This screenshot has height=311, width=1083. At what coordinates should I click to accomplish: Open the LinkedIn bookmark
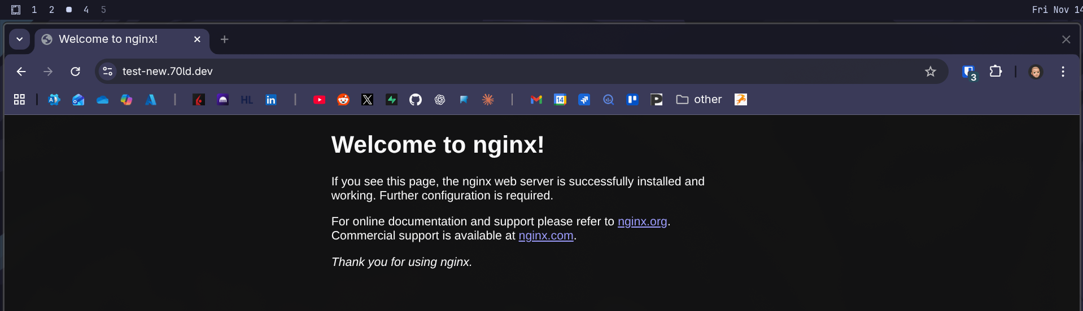tap(271, 100)
